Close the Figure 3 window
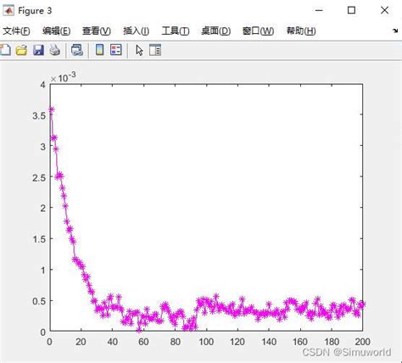The image size is (402, 363). tap(384, 10)
